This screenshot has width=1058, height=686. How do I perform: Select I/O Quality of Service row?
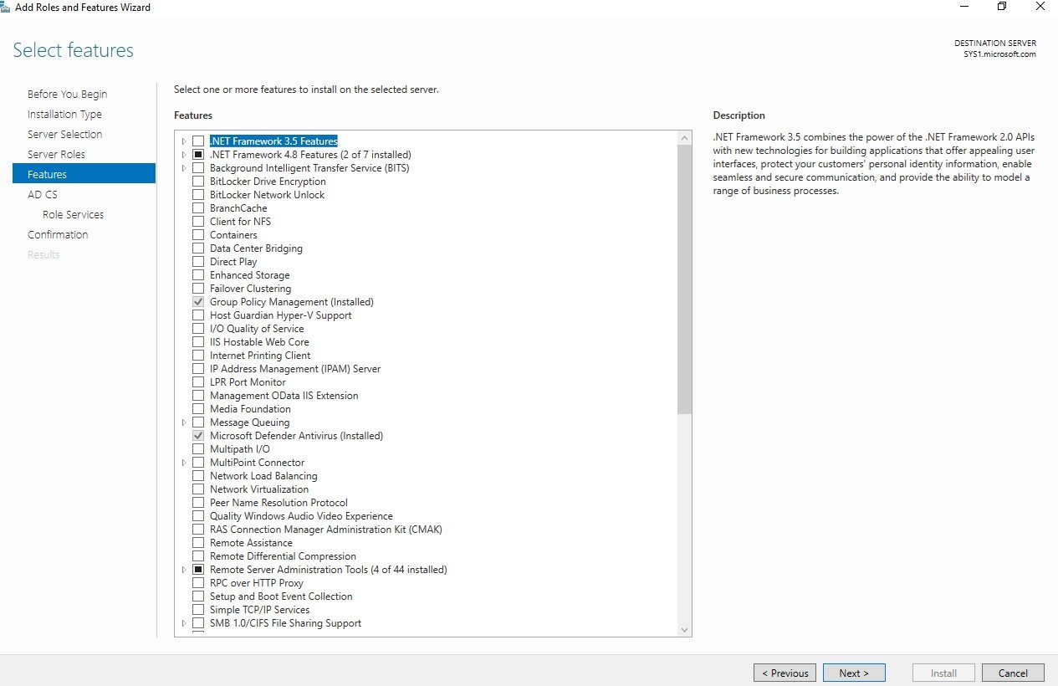257,329
